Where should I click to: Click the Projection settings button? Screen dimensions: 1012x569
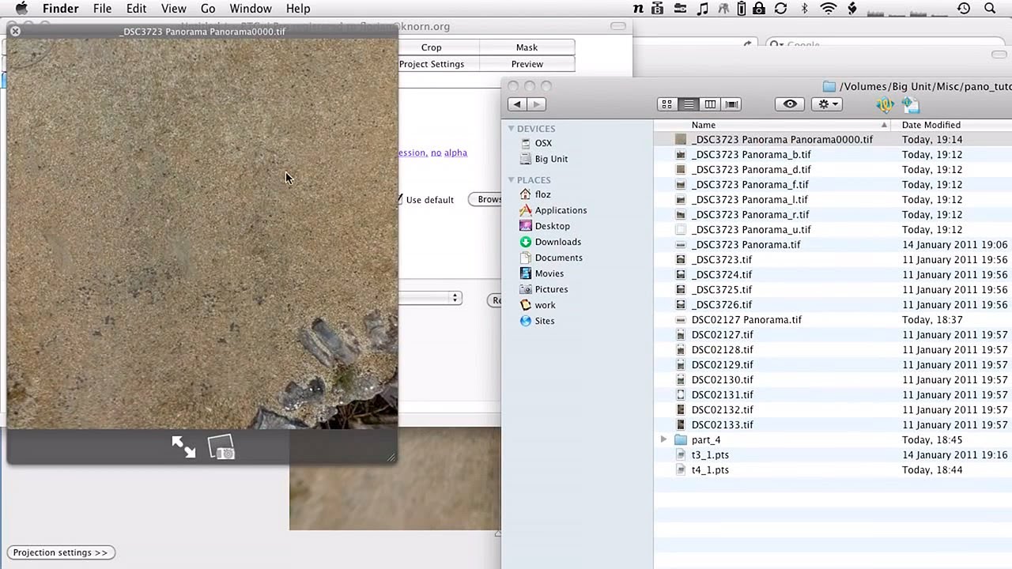click(x=60, y=552)
